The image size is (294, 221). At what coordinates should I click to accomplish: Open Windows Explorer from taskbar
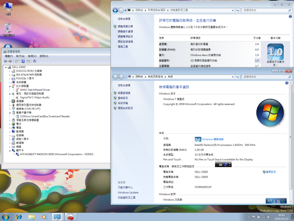pyautogui.click(x=32, y=217)
